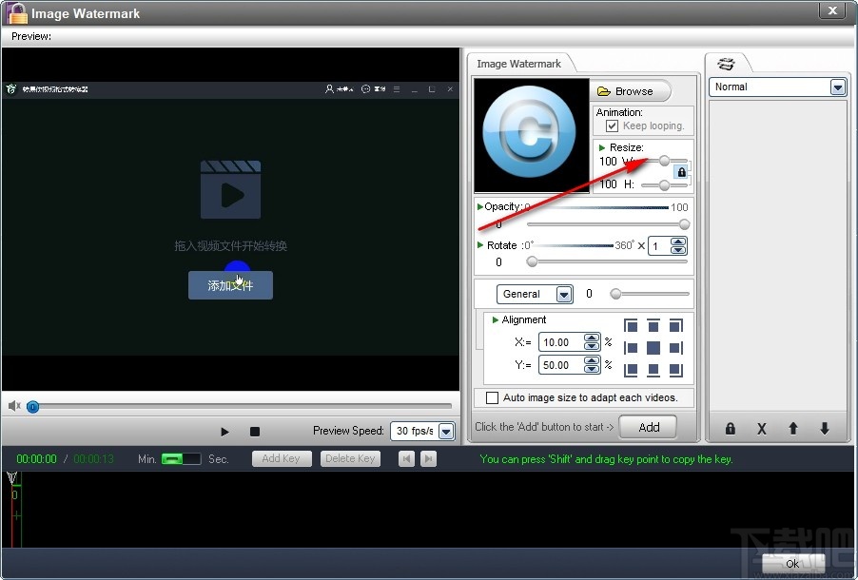Screen dimensions: 858x580
Task: Click the Browse folder button
Action: click(631, 91)
